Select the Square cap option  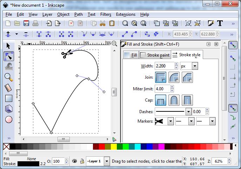tap(187, 100)
